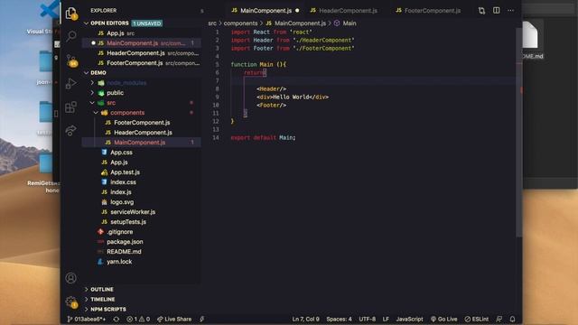Select HeaderComponent.js in Open Editors list
The image size is (578, 325).
coord(142,53)
